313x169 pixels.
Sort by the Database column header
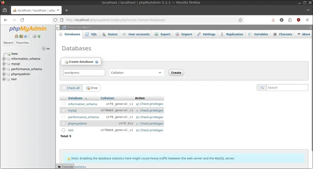[75, 98]
